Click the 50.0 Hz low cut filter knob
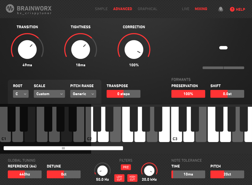Screen dimensions: 252x185 tap(102, 170)
